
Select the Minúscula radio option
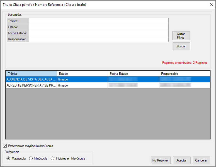pos(31,159)
